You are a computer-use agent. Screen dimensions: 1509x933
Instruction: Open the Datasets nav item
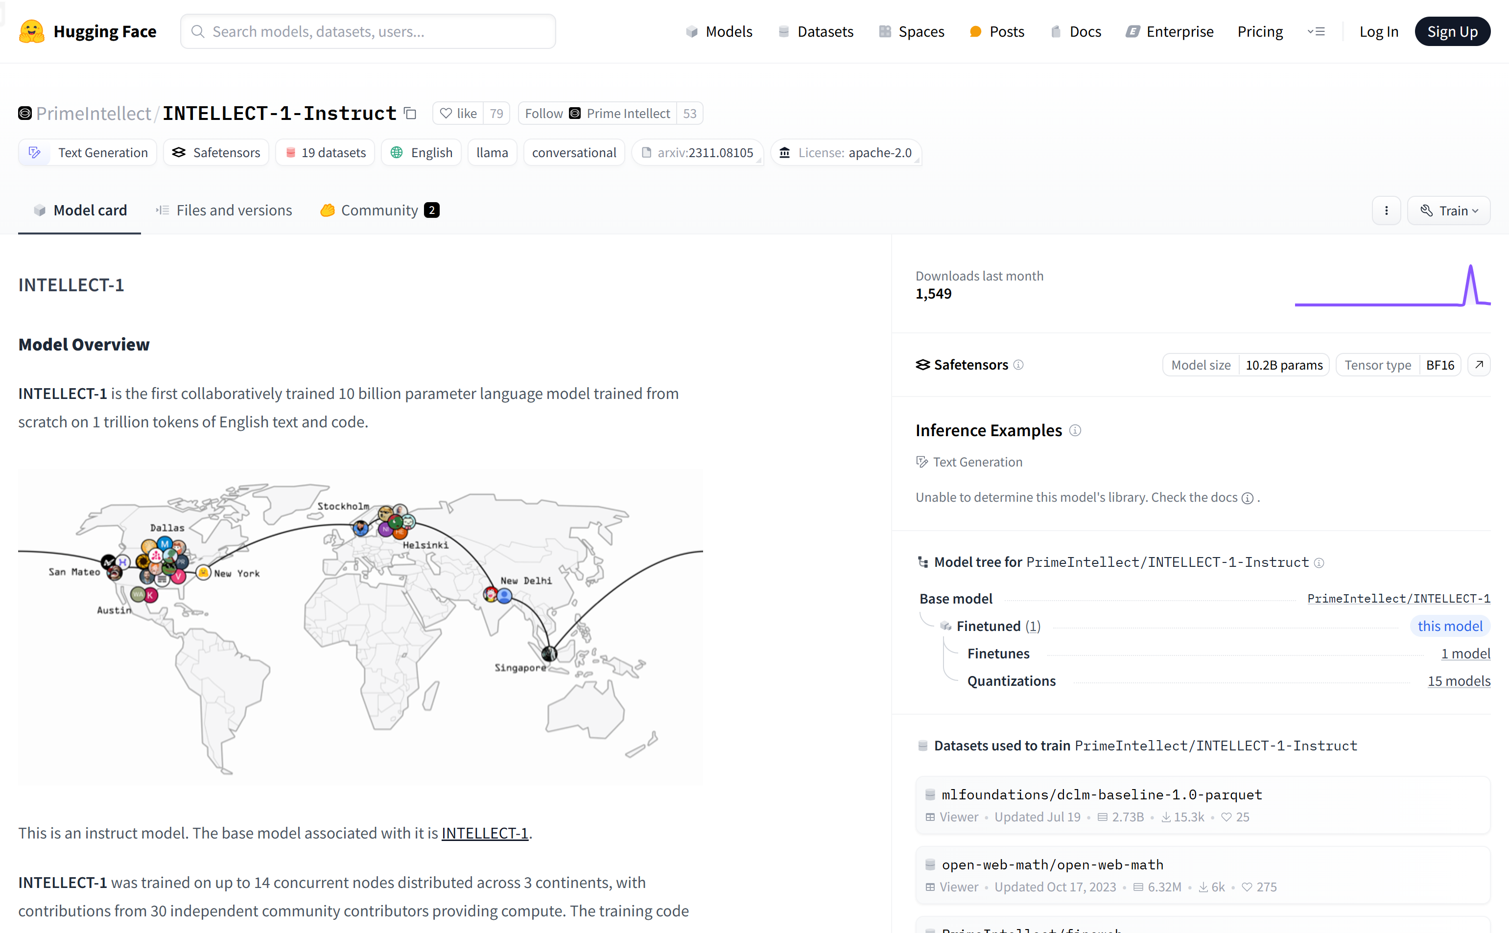816,31
